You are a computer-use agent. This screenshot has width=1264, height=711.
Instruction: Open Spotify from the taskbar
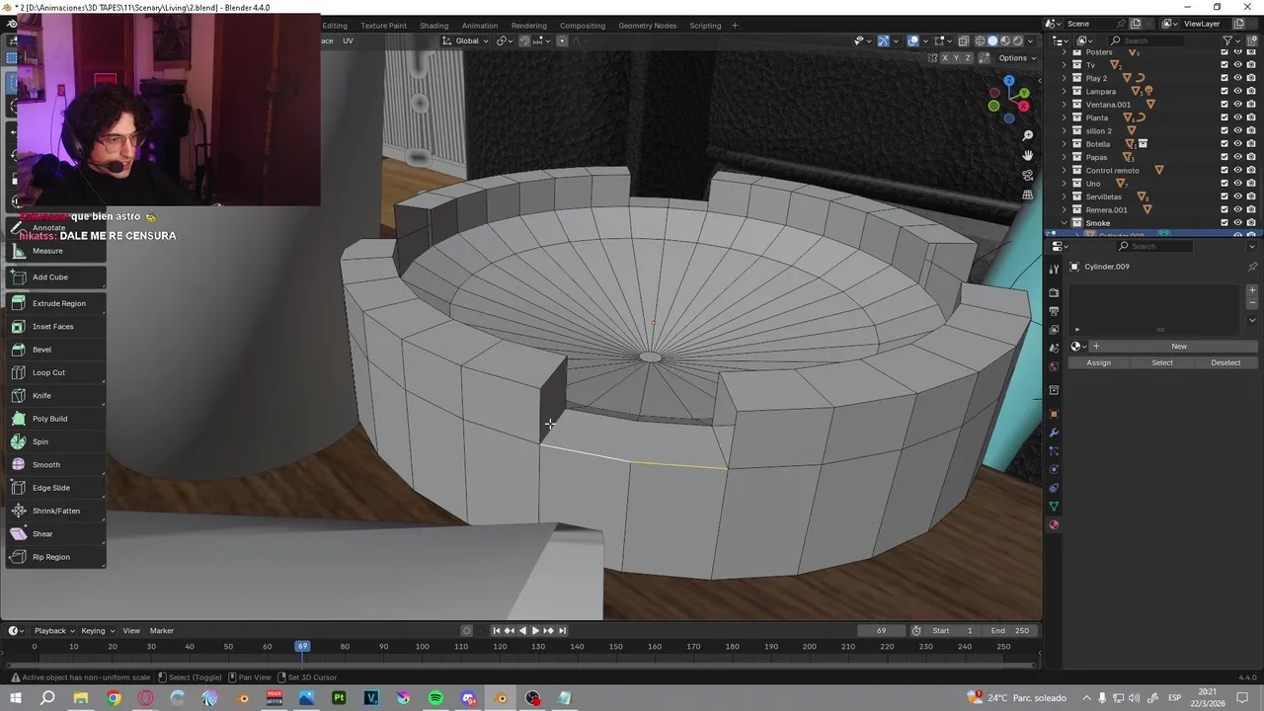tap(435, 698)
